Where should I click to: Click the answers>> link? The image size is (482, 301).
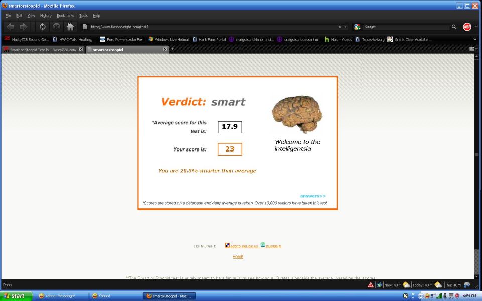click(313, 196)
